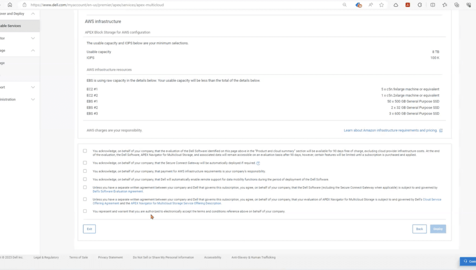Check the Secure Connect Gateway acknowledgement box
476x270 pixels.
[85, 163]
